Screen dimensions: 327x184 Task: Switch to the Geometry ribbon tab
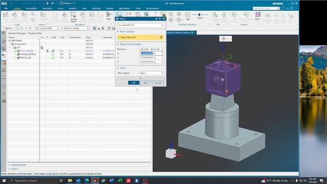point(47,8)
